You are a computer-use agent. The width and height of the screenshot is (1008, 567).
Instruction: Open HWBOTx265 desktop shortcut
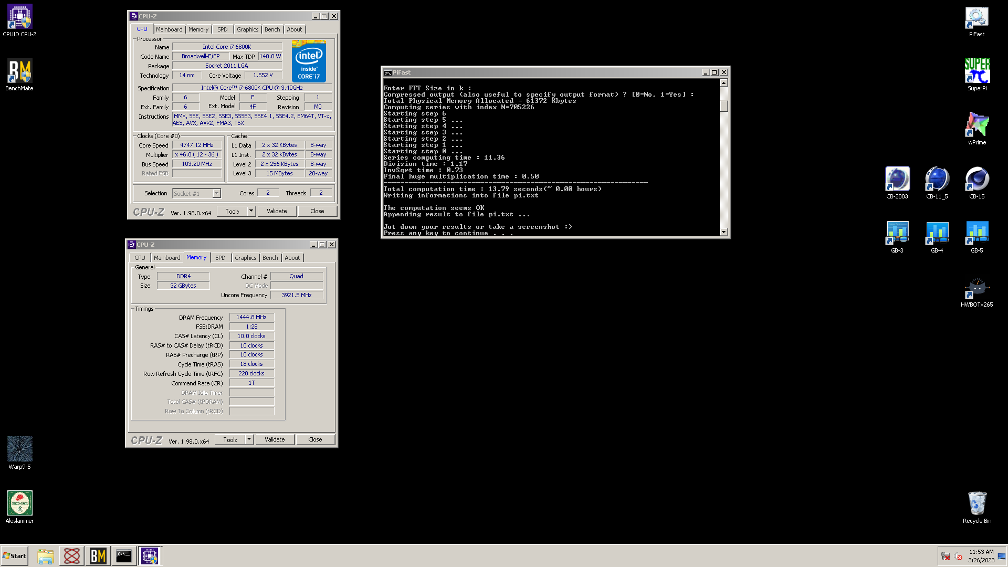[x=976, y=291]
